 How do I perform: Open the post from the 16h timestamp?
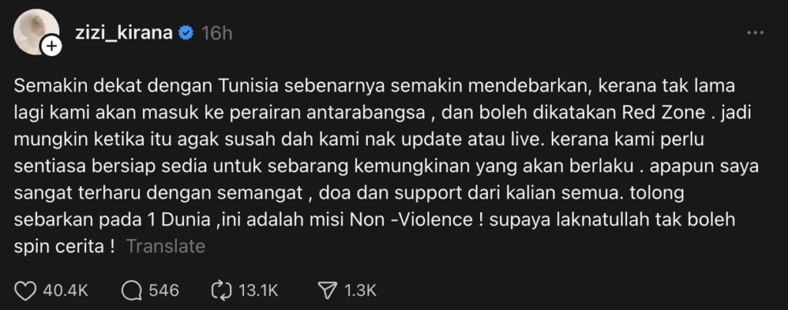point(216,33)
